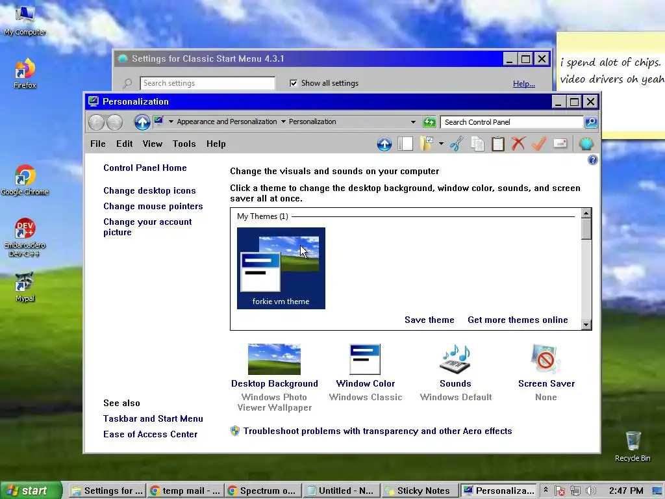Viewport: 665px width, 499px height.
Task: Click Help link in Classic Start Menu settings
Action: coord(524,84)
